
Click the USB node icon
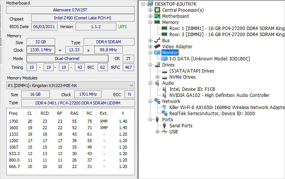(x=164, y=131)
